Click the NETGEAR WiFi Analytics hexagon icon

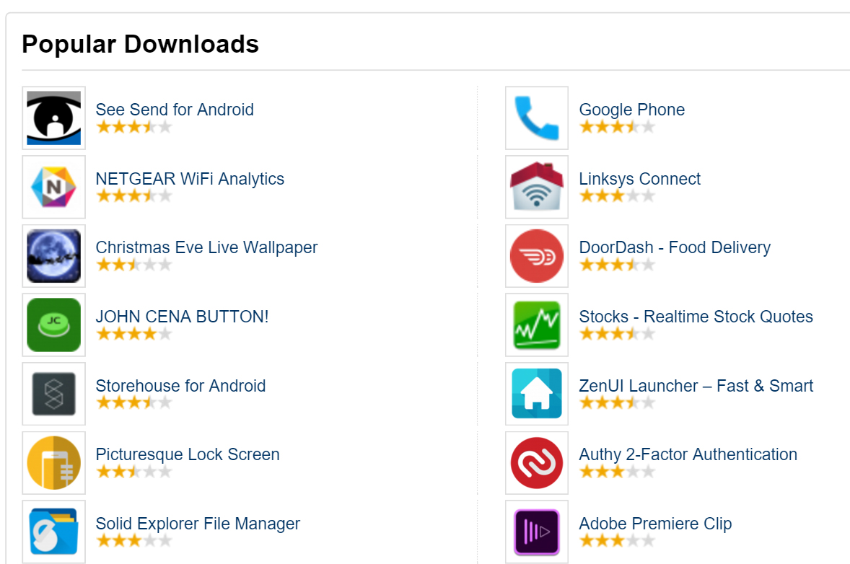click(x=53, y=187)
